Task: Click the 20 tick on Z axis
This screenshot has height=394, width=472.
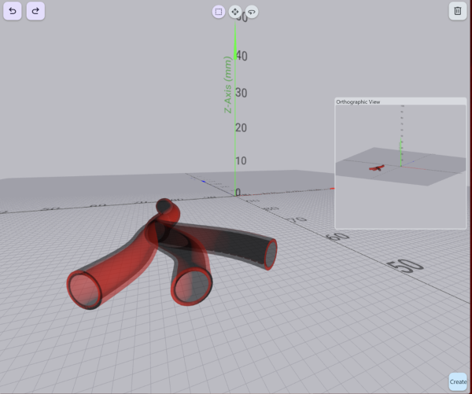Action: pyautogui.click(x=242, y=128)
